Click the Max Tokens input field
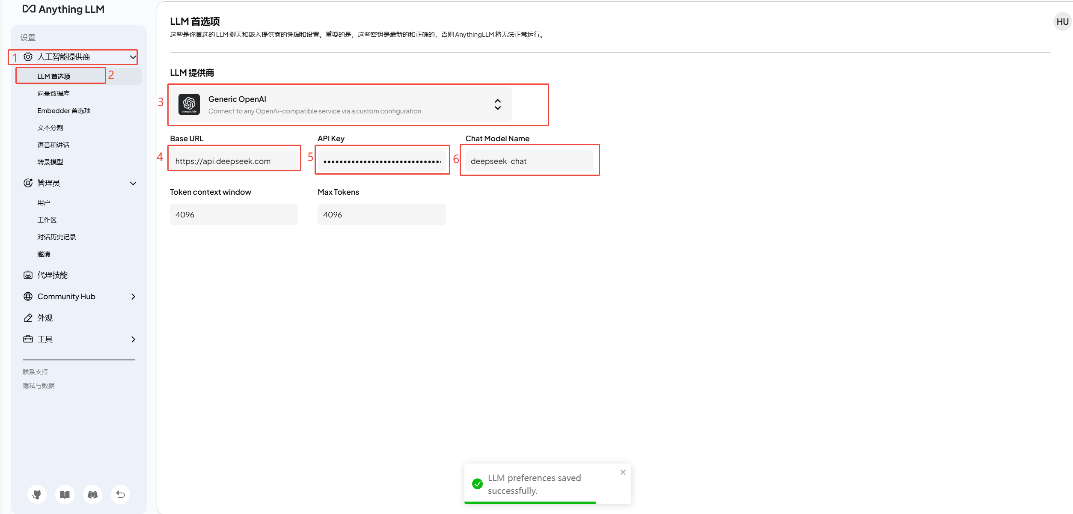Screen dimensions: 1073x514 click(x=381, y=214)
